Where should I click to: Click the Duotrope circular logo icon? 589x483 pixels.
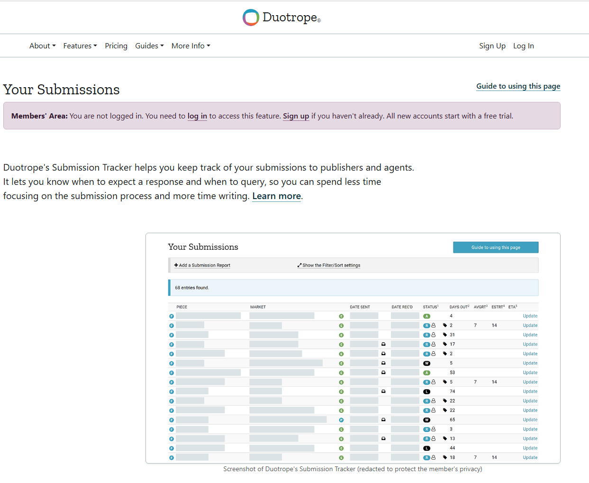[x=251, y=18]
